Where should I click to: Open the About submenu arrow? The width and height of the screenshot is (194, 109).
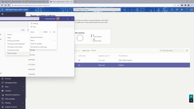[54, 40]
